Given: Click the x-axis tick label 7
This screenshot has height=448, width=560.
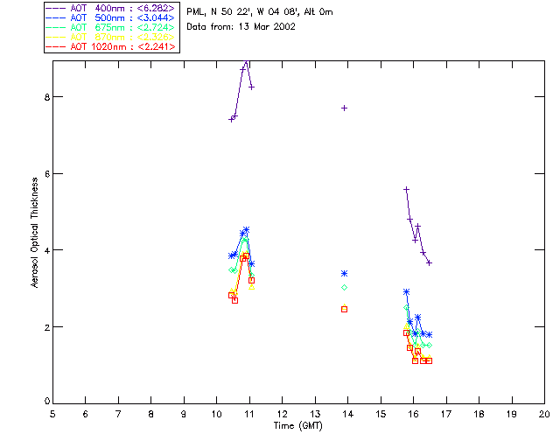Looking at the screenshot, I should [118, 414].
